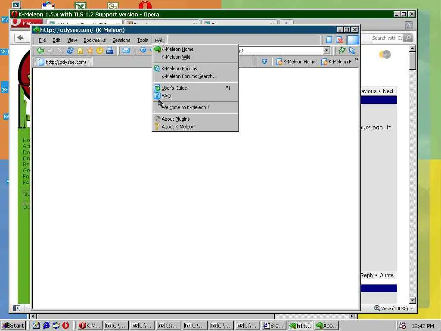Switch to the Abo... K-Meleon taskbar button
Image resolution: width=441 pixels, height=331 pixels.
326,326
